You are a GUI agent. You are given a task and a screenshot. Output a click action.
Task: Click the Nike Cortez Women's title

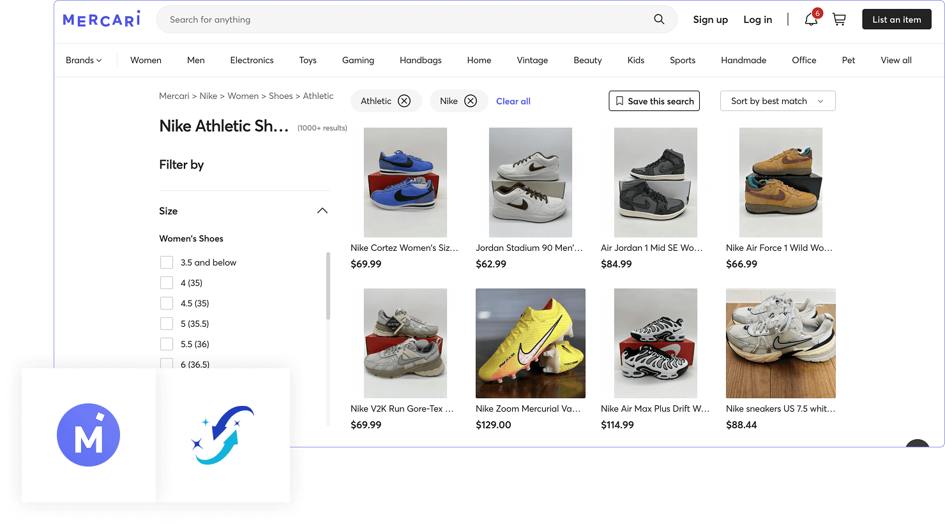click(x=404, y=248)
